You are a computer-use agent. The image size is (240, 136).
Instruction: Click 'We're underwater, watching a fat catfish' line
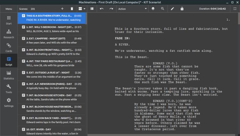pyautogui.click(x=164, y=51)
